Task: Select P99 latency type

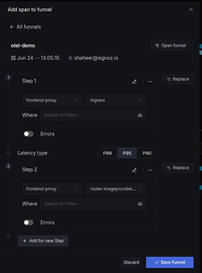Action: 107,153
